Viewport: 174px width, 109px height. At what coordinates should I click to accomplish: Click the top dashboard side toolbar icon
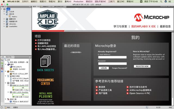pyautogui.click(x=2, y=60)
